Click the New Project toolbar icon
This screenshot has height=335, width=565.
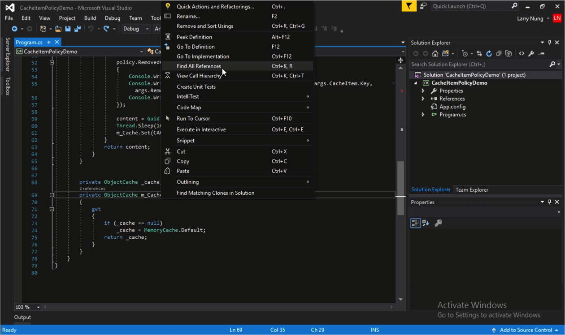pyautogui.click(x=43, y=29)
